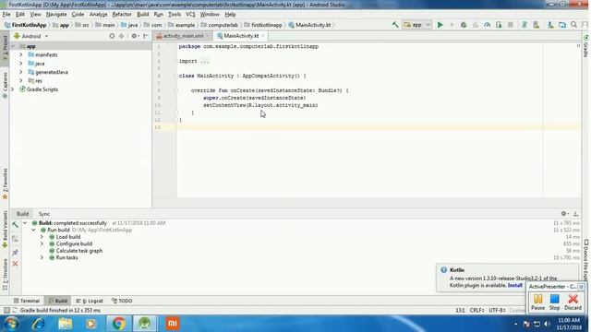Open the Navigate menu
Viewport: 591px width, 332px height.
click(56, 15)
